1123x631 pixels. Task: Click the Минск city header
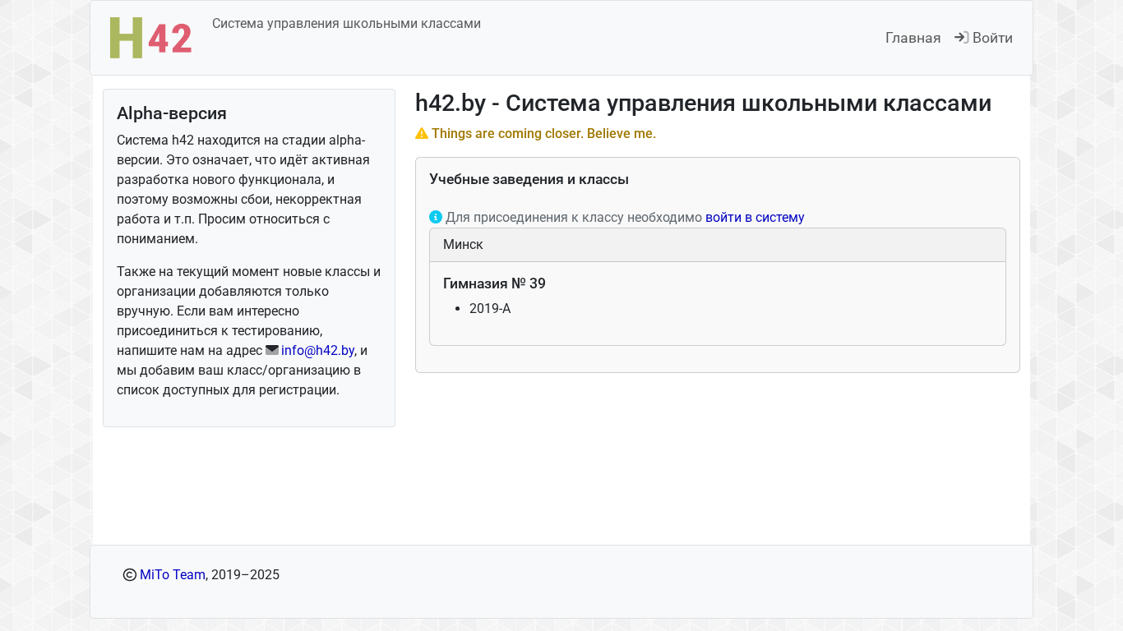point(718,245)
